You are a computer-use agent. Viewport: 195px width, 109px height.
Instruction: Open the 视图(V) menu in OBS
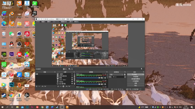49,22
